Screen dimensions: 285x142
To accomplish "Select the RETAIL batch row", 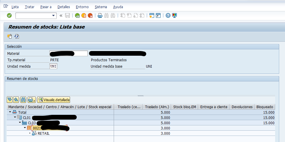I will pos(44,133).
